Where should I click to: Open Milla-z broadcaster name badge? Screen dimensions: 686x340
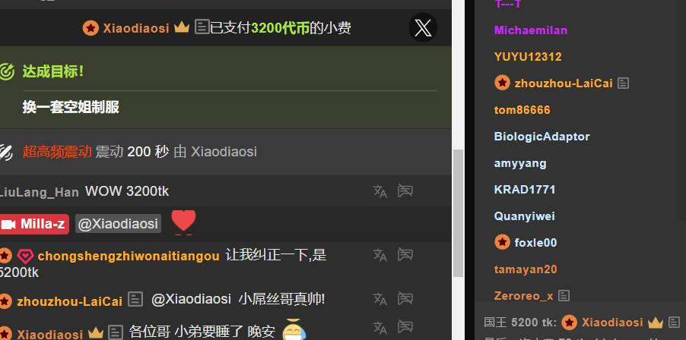pyautogui.click(x=34, y=225)
